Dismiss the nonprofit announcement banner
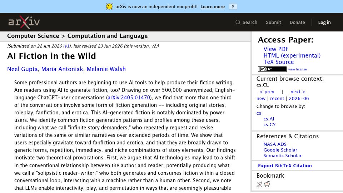The height and width of the screenshot is (193, 343). click(x=233, y=6)
